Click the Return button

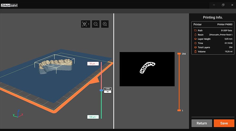[202, 123]
